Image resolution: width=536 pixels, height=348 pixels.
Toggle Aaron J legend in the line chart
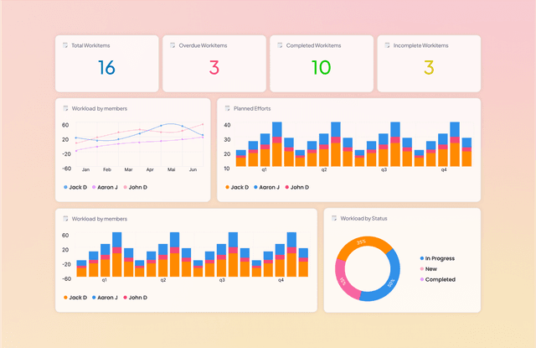pos(106,187)
